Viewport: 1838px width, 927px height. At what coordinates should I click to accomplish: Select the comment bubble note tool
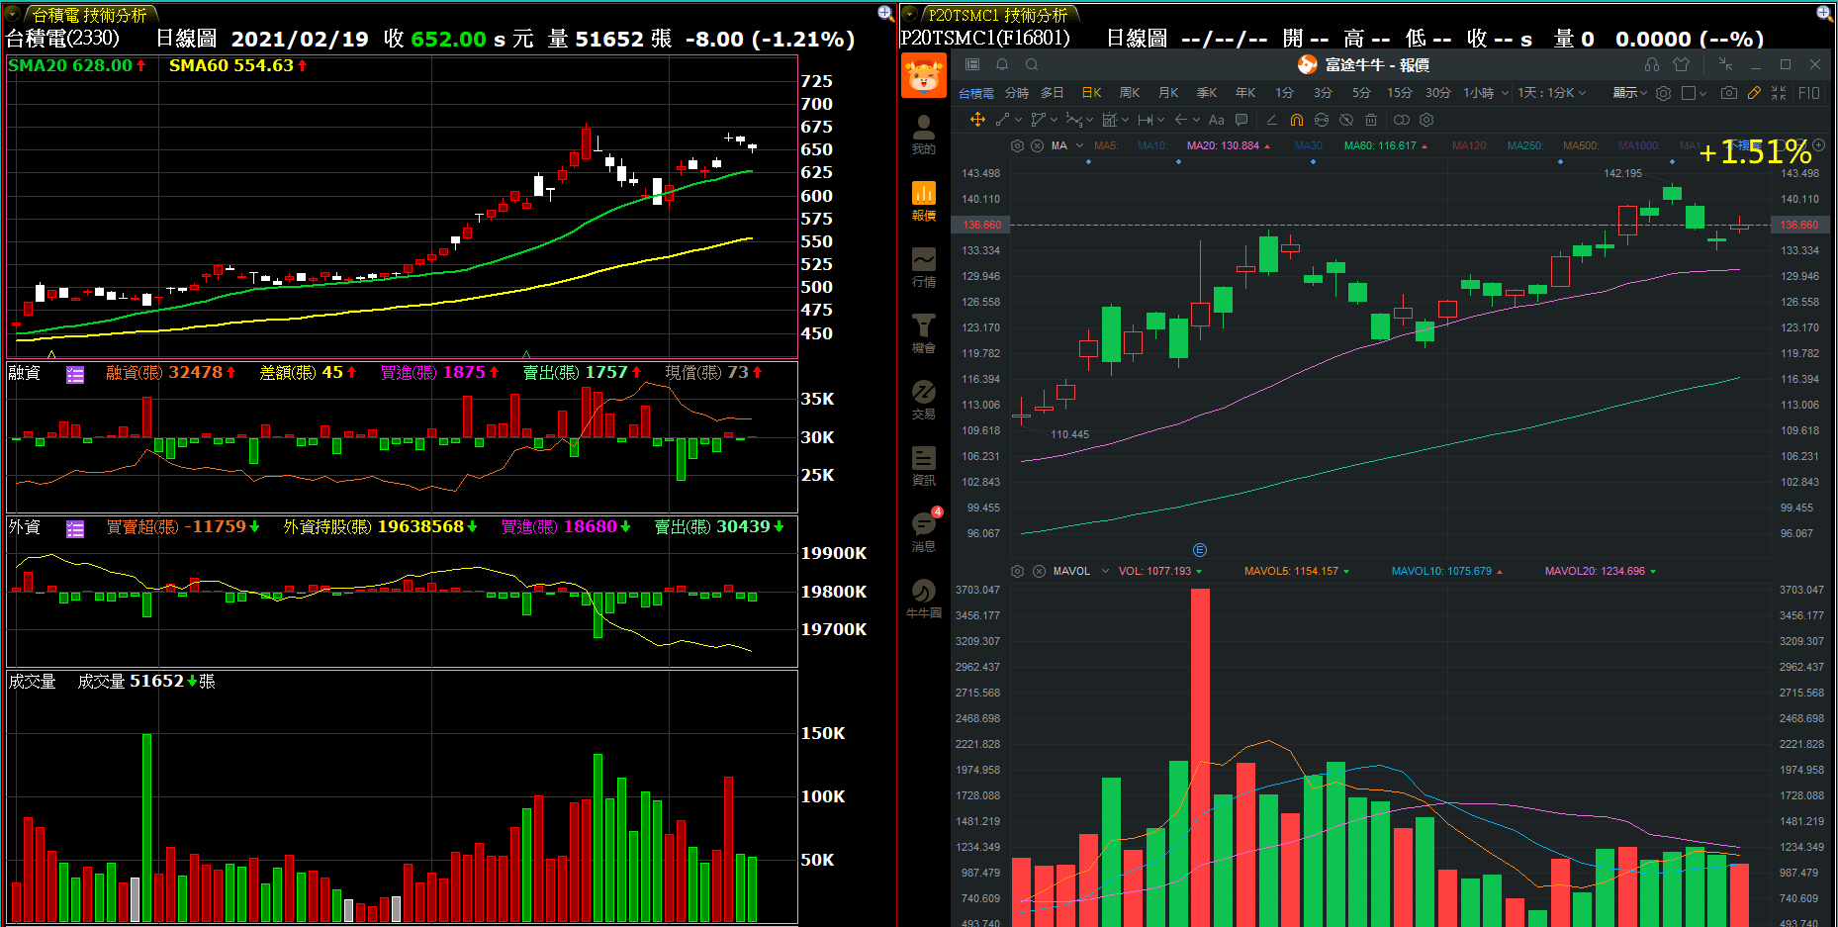1241,120
